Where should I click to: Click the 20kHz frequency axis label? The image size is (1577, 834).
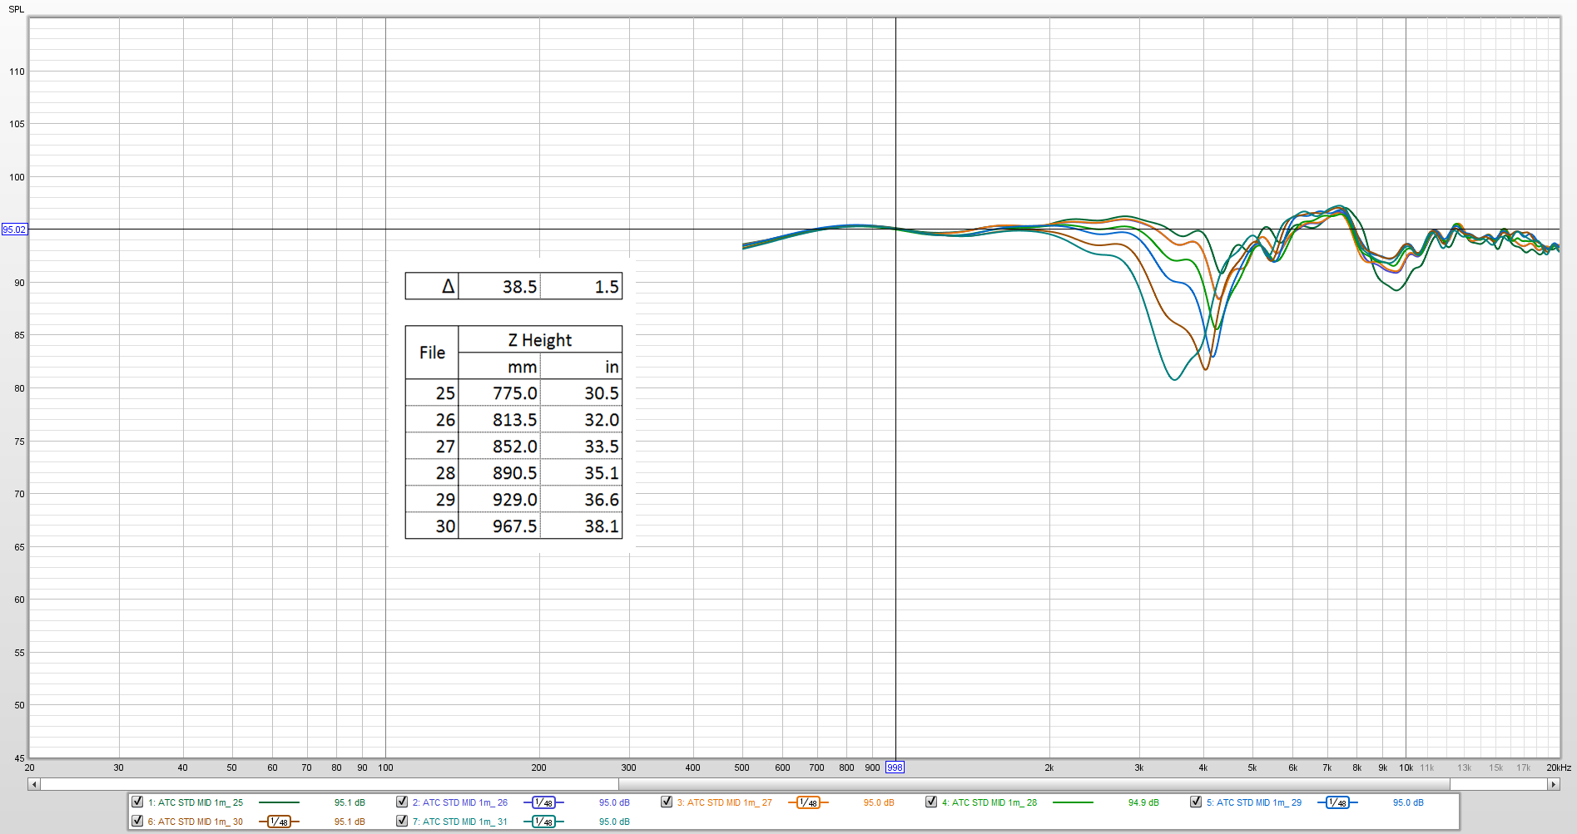point(1559,767)
